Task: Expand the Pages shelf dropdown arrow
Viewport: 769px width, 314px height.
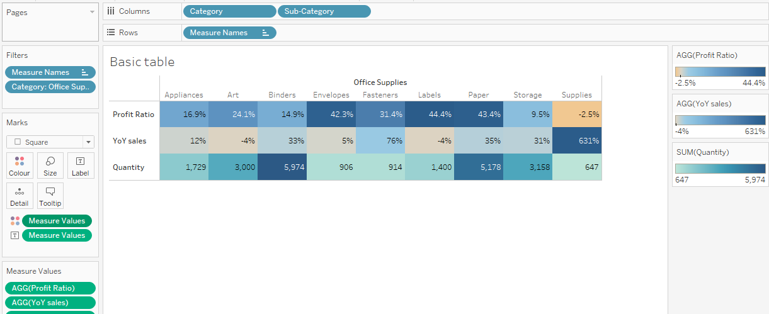Action: [92, 12]
